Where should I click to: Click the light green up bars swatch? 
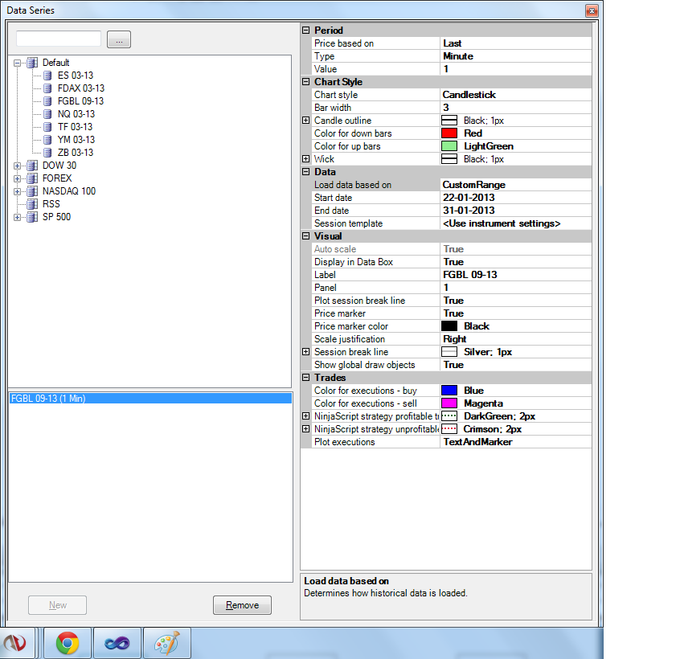[x=449, y=146]
